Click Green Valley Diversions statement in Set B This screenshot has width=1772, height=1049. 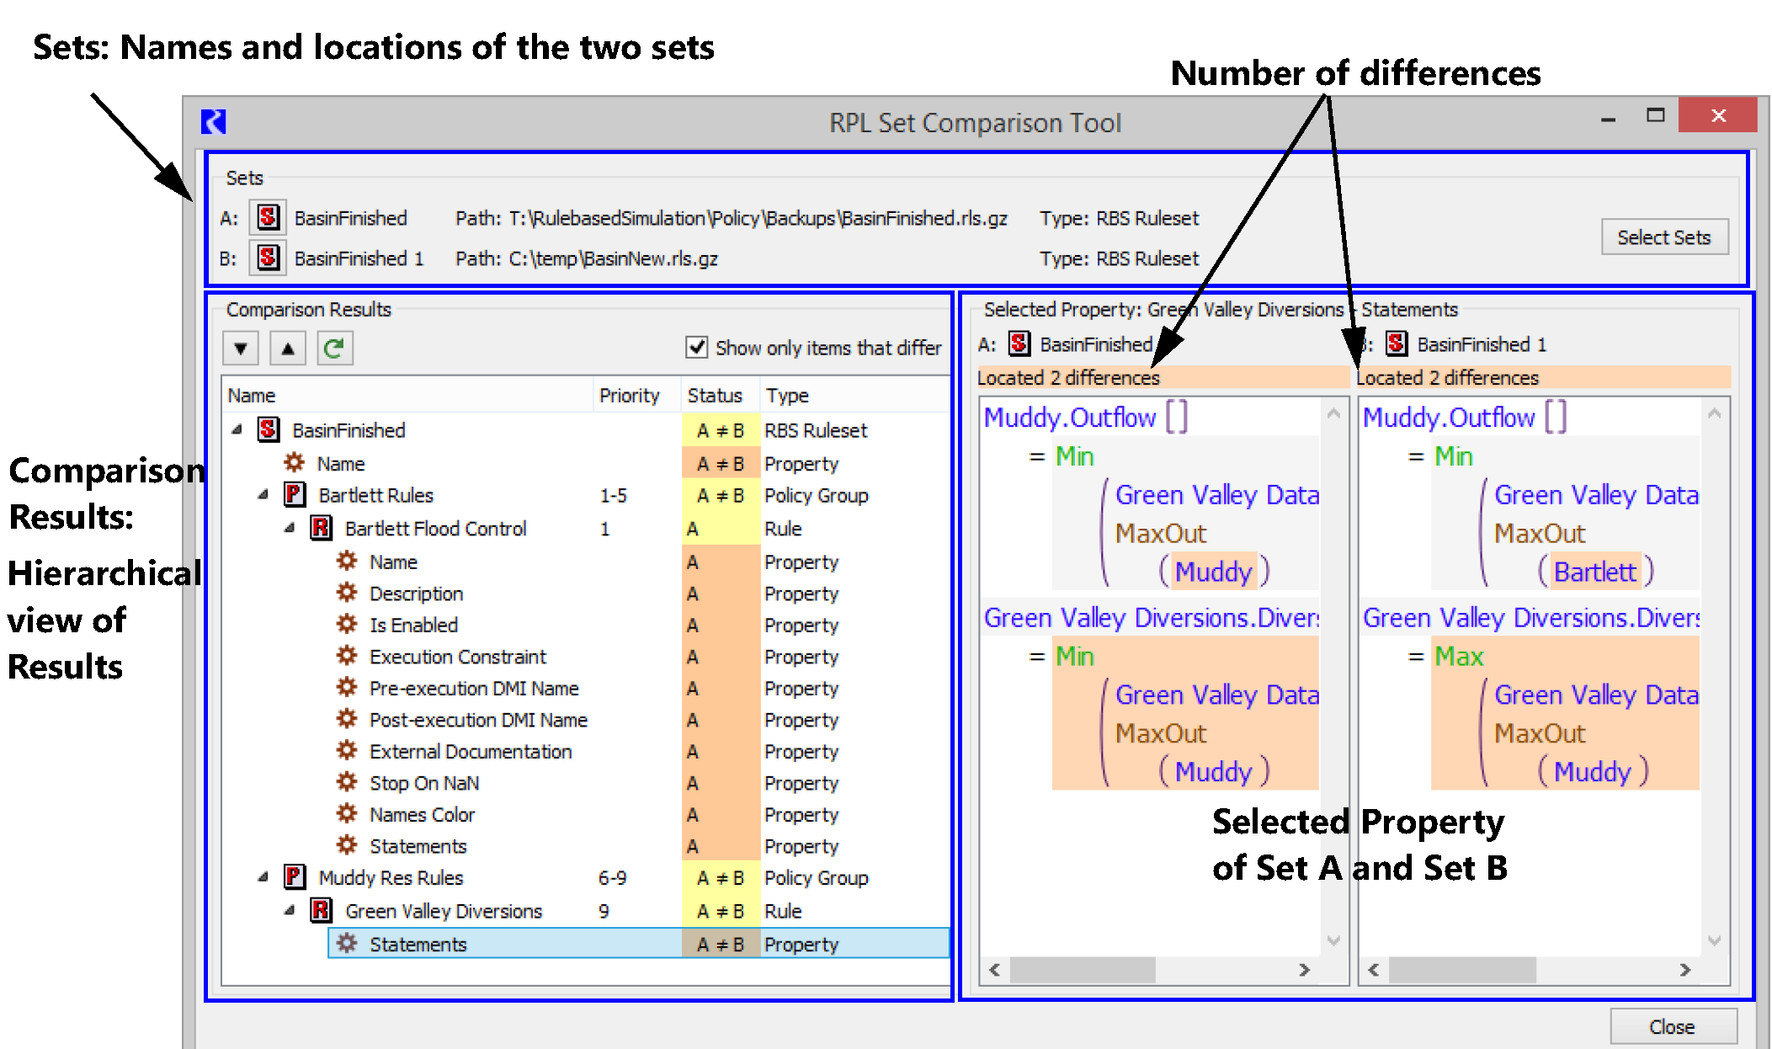click(1530, 618)
